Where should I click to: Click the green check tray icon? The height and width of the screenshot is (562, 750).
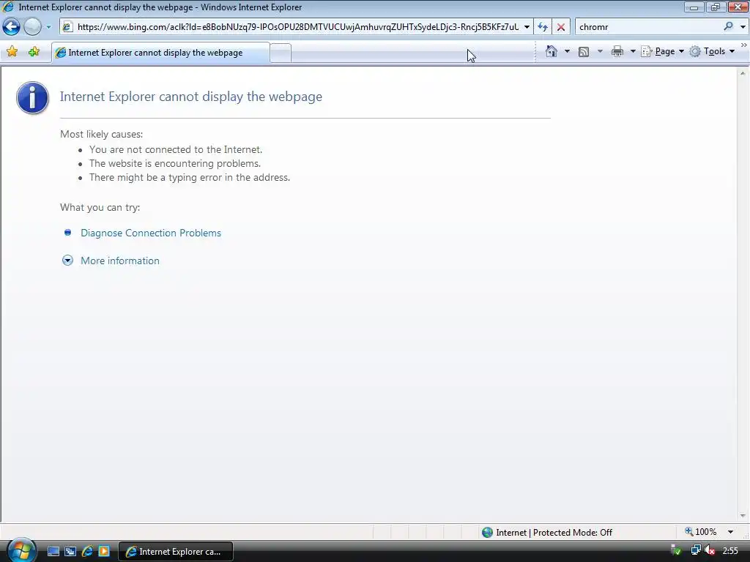676,551
